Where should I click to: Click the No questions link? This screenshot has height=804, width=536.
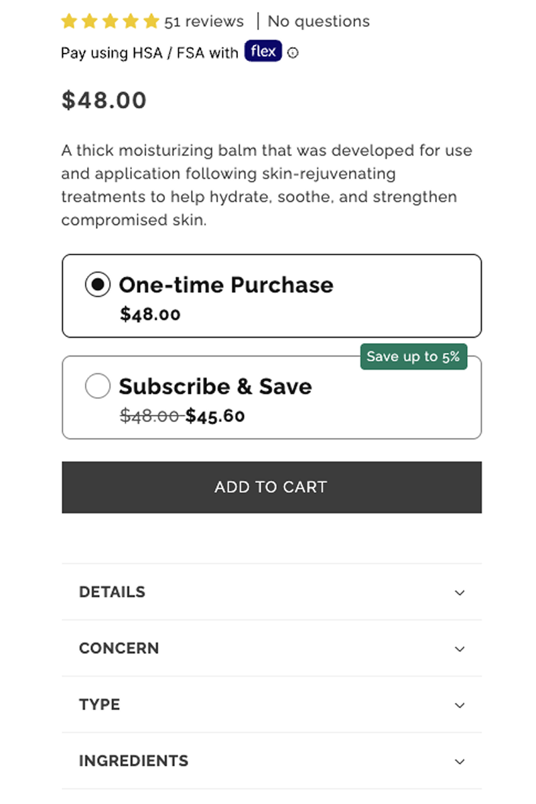319,21
